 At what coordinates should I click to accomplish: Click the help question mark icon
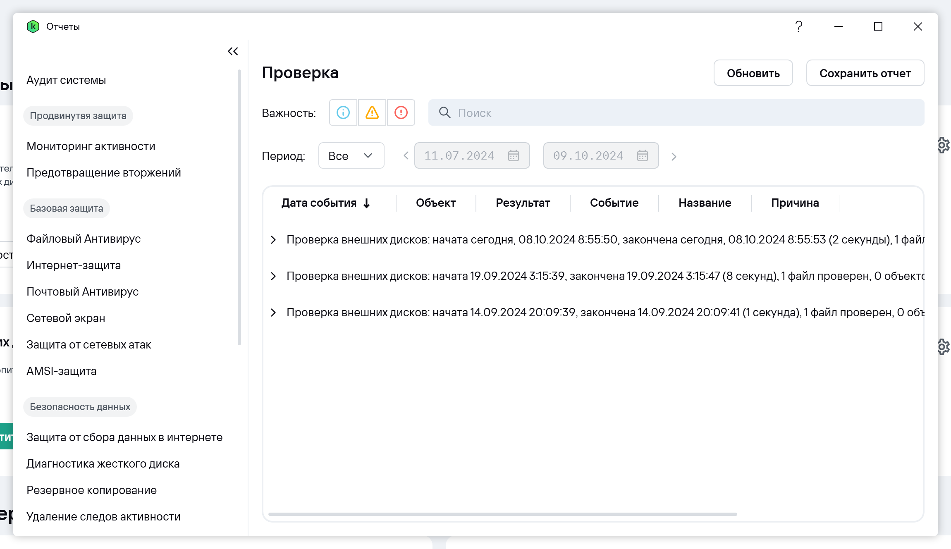coord(799,26)
